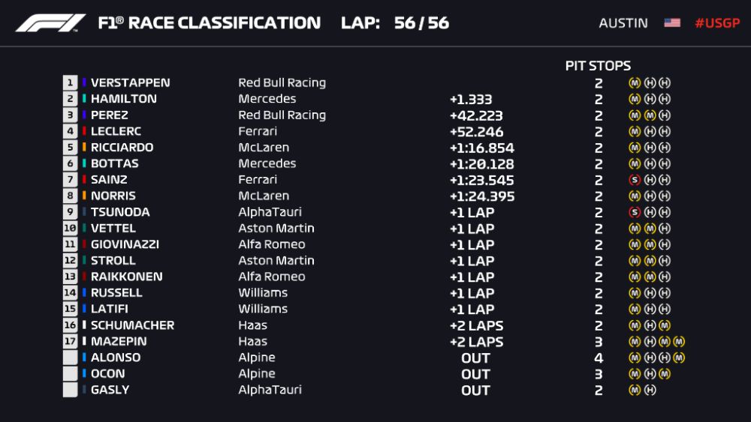
Task: Click Gasly's white hard tyre icon
Action: [x=650, y=390]
